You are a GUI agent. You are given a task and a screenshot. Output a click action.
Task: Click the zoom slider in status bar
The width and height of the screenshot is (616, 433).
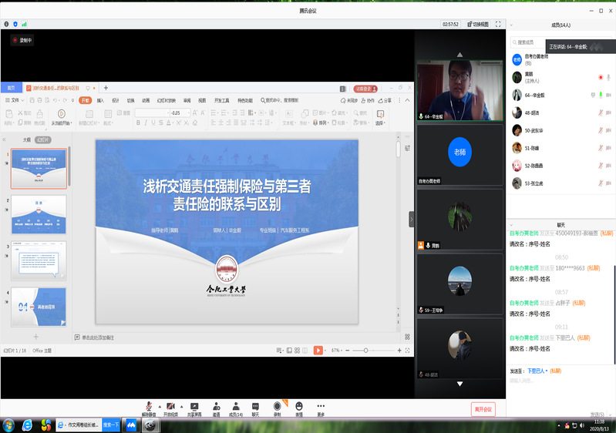tap(366, 351)
